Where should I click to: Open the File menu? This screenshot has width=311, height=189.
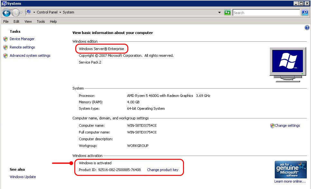click(6, 21)
